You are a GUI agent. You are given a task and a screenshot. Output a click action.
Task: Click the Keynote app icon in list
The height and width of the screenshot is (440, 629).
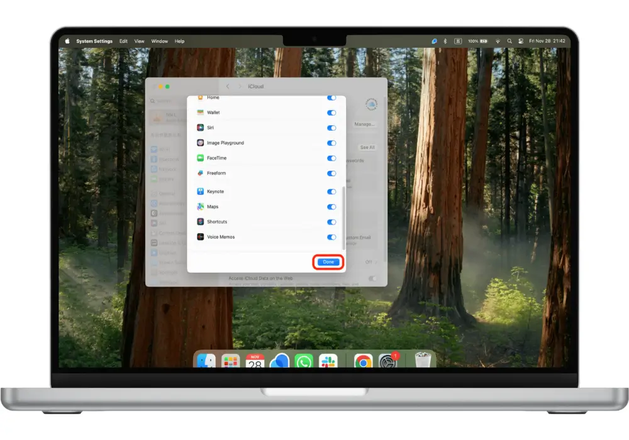pos(201,192)
